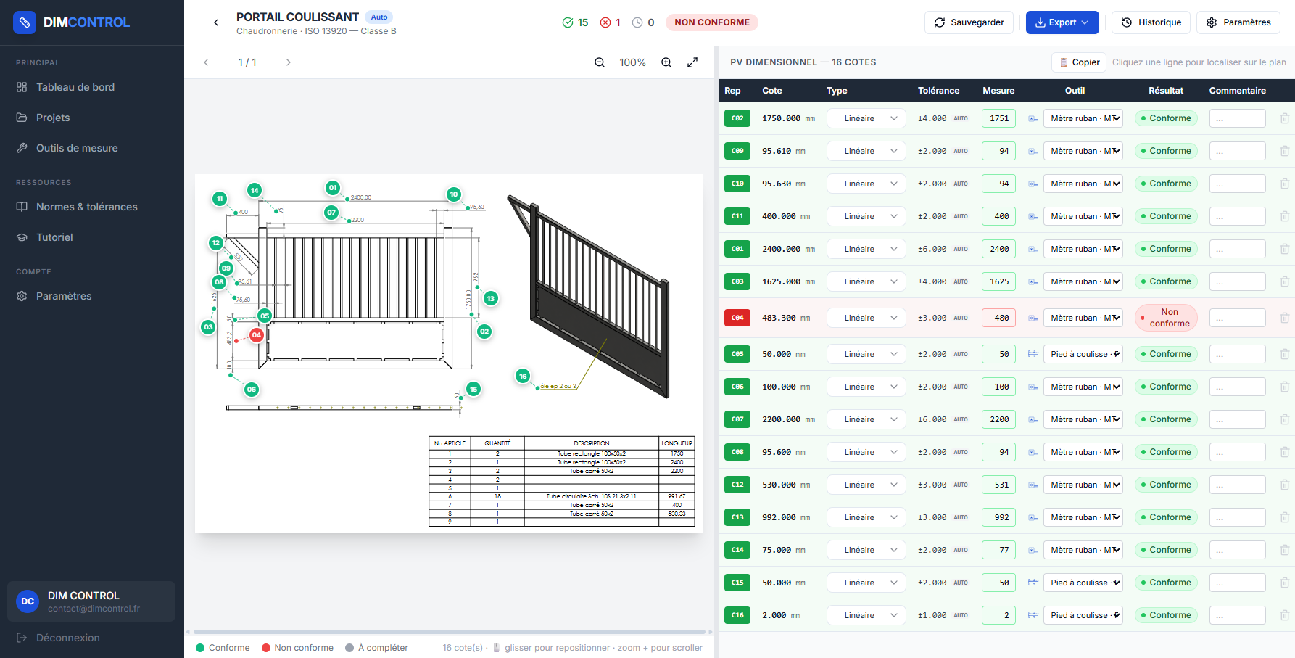Click the NON CONFORME status badge

coord(712,22)
